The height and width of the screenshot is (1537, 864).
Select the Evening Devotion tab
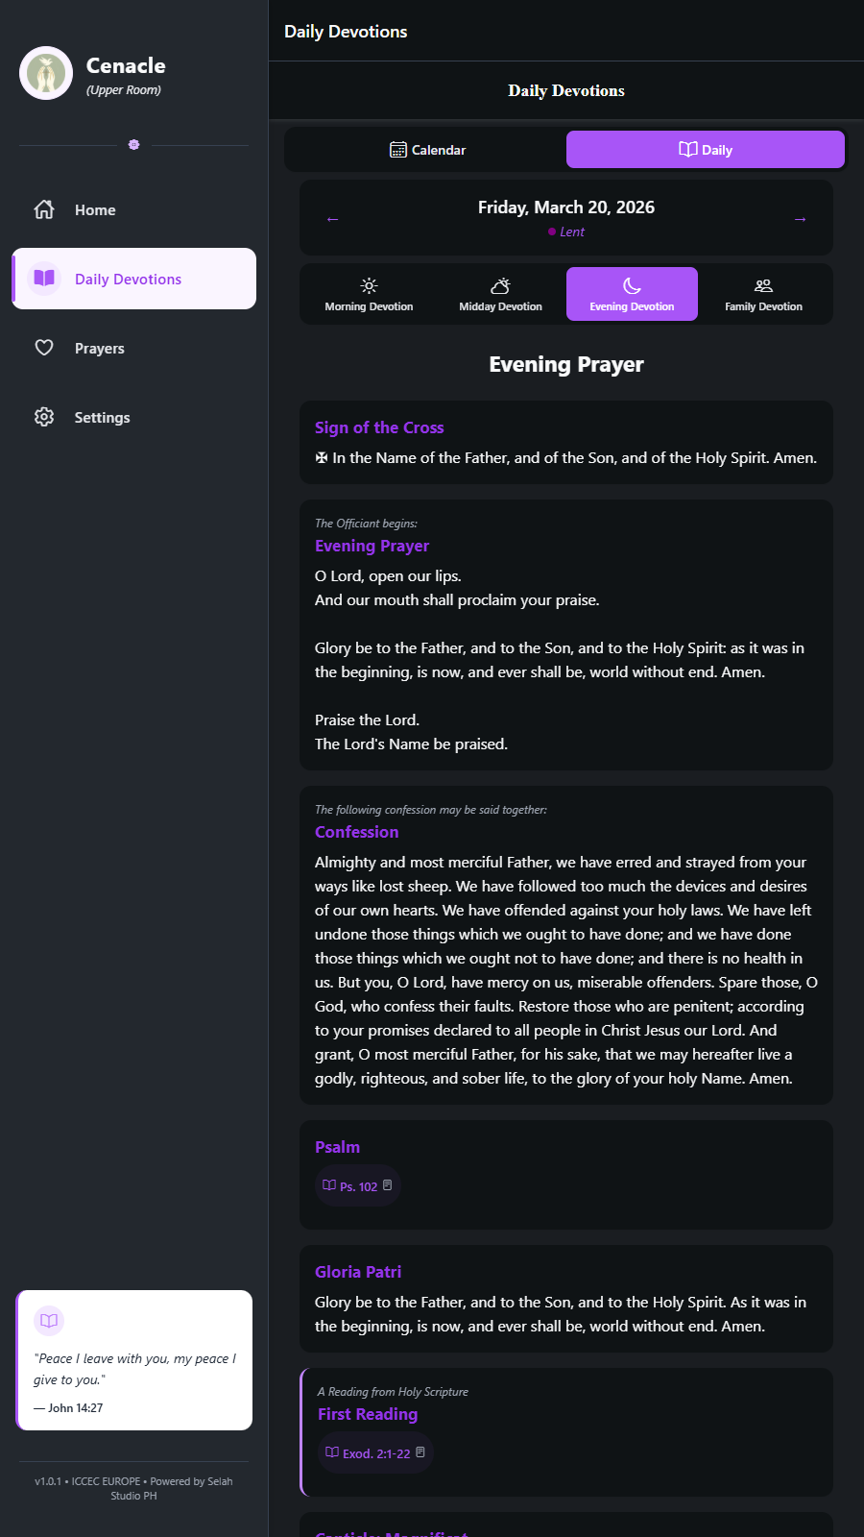click(x=632, y=294)
